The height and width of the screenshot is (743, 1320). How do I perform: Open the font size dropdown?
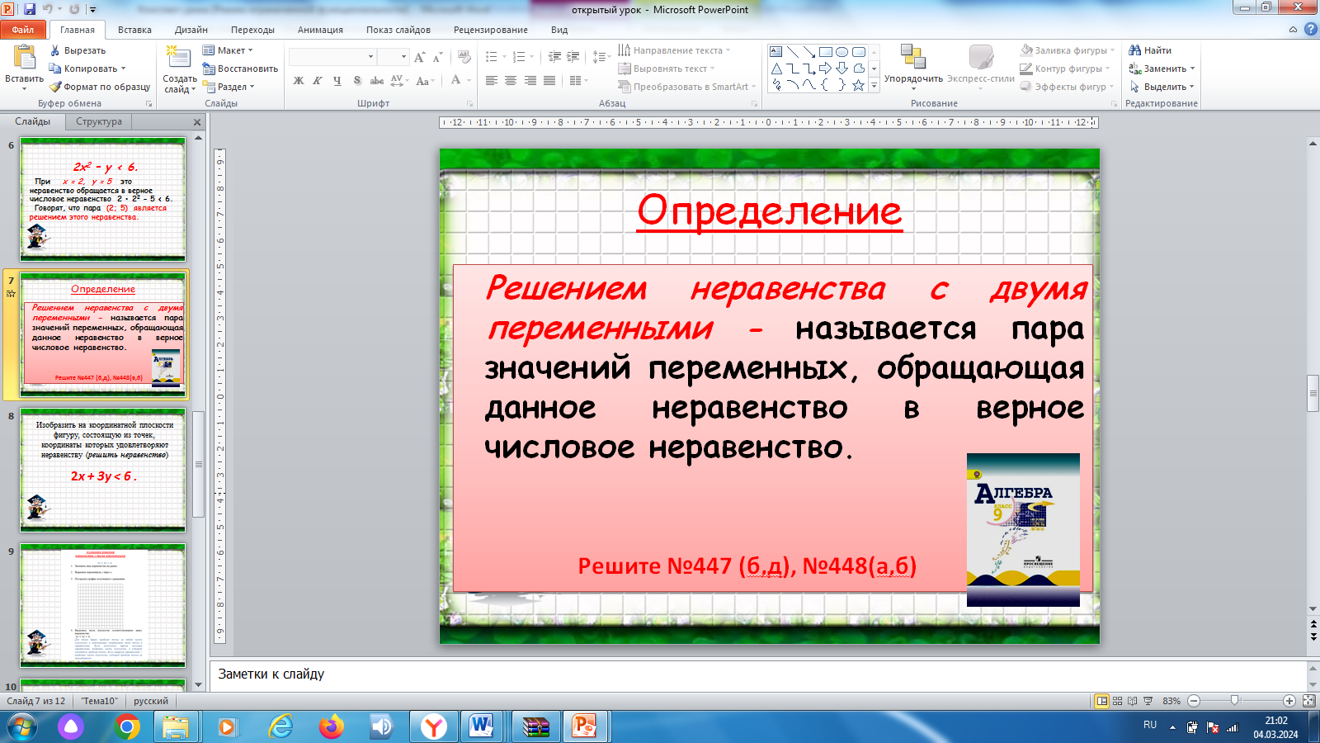pos(404,57)
